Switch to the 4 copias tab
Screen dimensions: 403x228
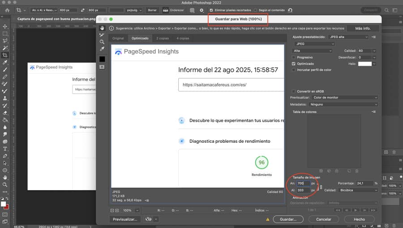[183, 38]
